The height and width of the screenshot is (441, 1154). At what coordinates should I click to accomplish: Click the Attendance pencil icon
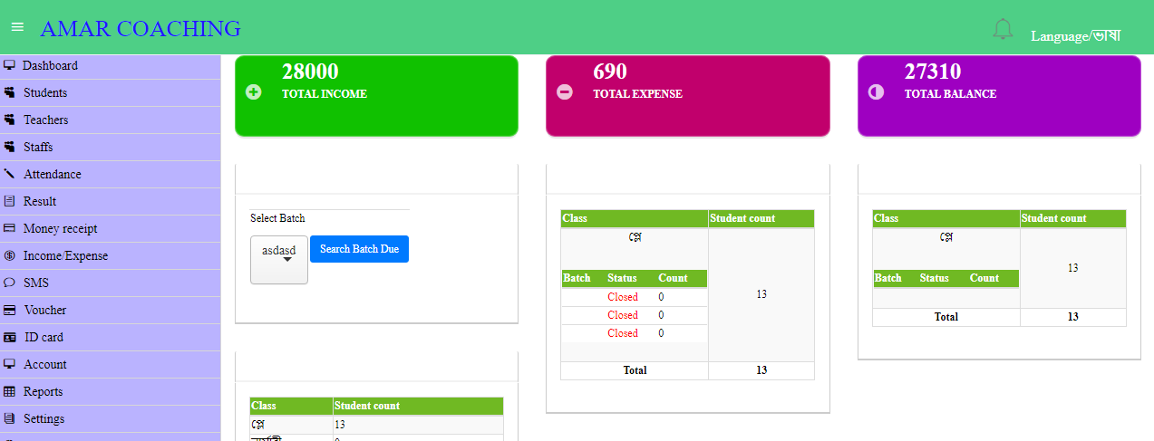pos(10,174)
